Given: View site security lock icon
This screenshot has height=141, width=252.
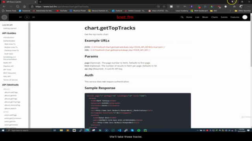Looking at the screenshot, I should coord(32,7).
